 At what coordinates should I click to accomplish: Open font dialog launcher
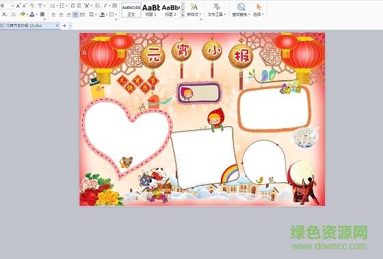[44, 19]
